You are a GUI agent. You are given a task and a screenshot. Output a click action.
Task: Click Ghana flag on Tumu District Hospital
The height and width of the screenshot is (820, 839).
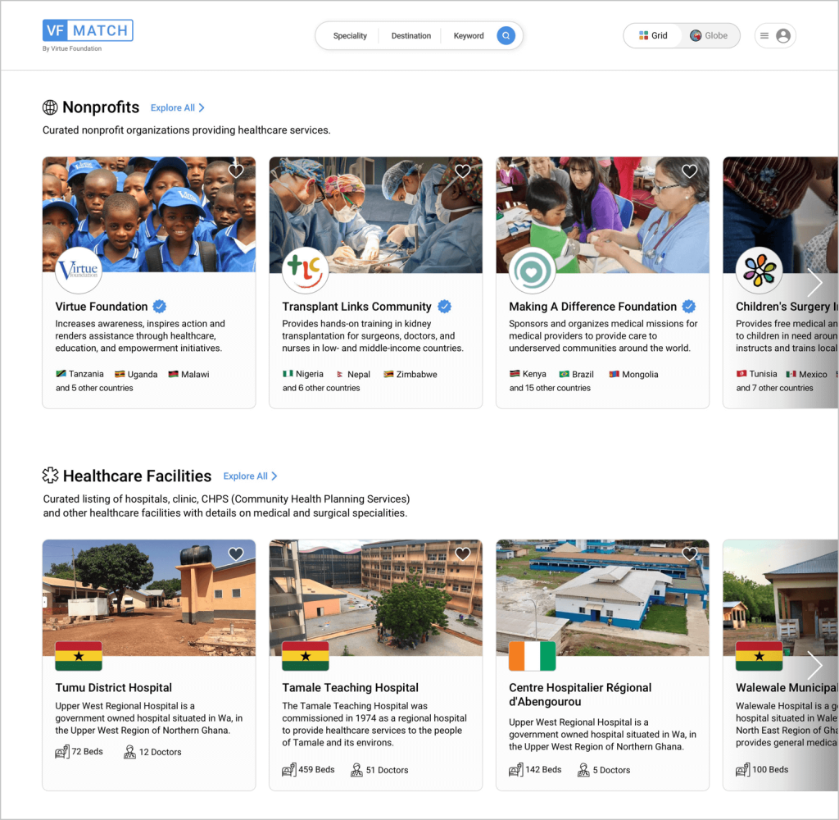point(79,656)
